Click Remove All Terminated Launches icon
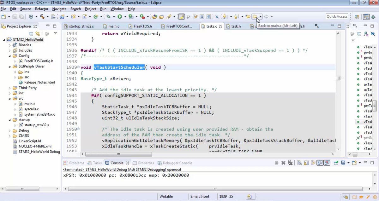Viewport: 379px width, 201px height. coord(290,163)
